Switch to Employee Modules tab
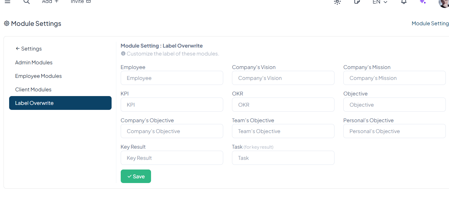Screen dimensions: 449x203 click(x=39, y=76)
